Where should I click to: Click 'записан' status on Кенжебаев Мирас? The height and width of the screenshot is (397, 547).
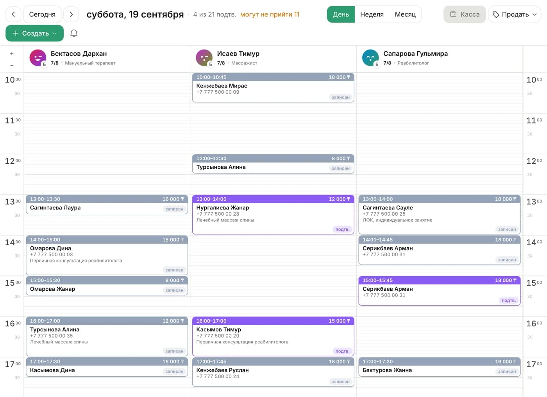[x=341, y=97]
